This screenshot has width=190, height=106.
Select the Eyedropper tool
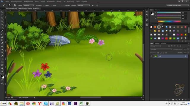coord(2,27)
